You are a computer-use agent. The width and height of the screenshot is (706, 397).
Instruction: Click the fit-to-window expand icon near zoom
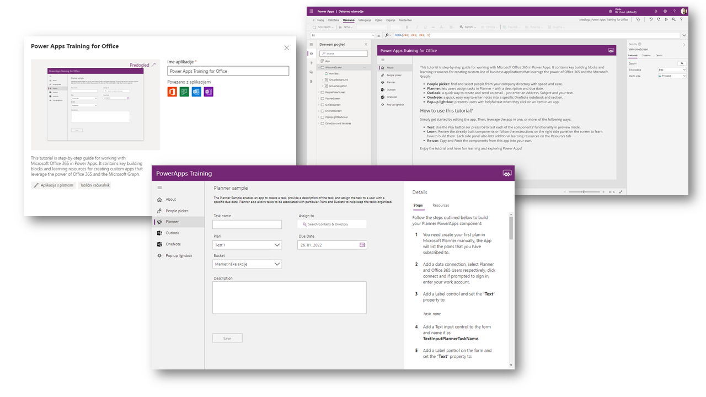(x=621, y=192)
